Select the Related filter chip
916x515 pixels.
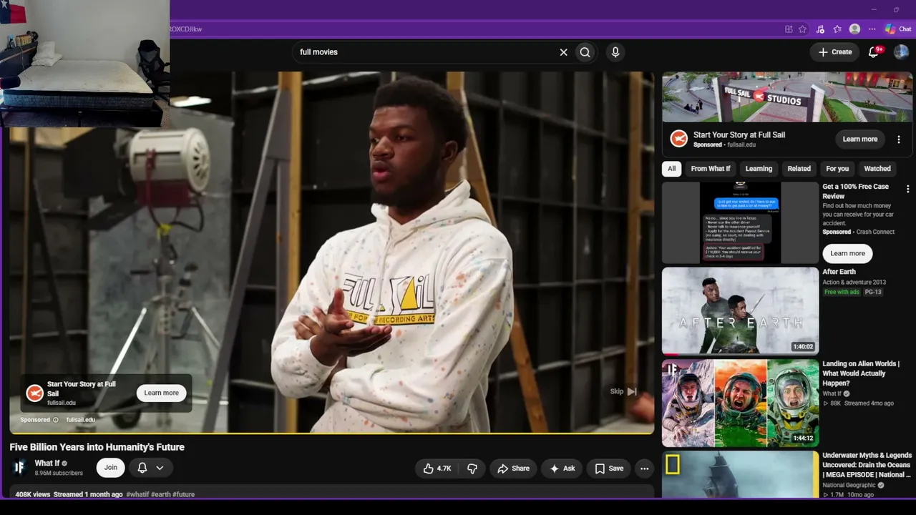coord(799,169)
